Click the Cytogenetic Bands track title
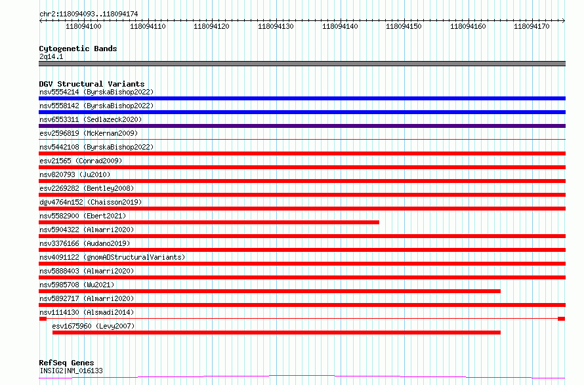584x385 pixels. [x=78, y=49]
